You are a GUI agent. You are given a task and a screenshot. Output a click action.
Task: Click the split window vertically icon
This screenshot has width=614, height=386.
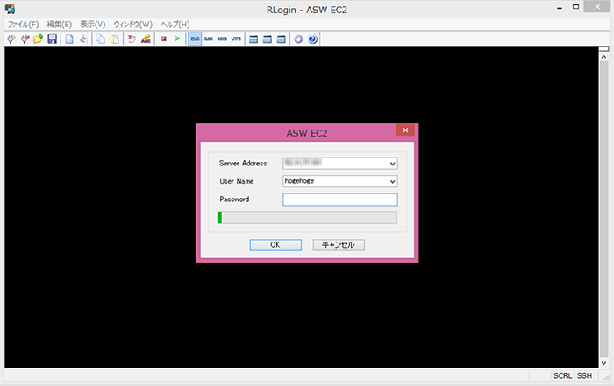268,39
